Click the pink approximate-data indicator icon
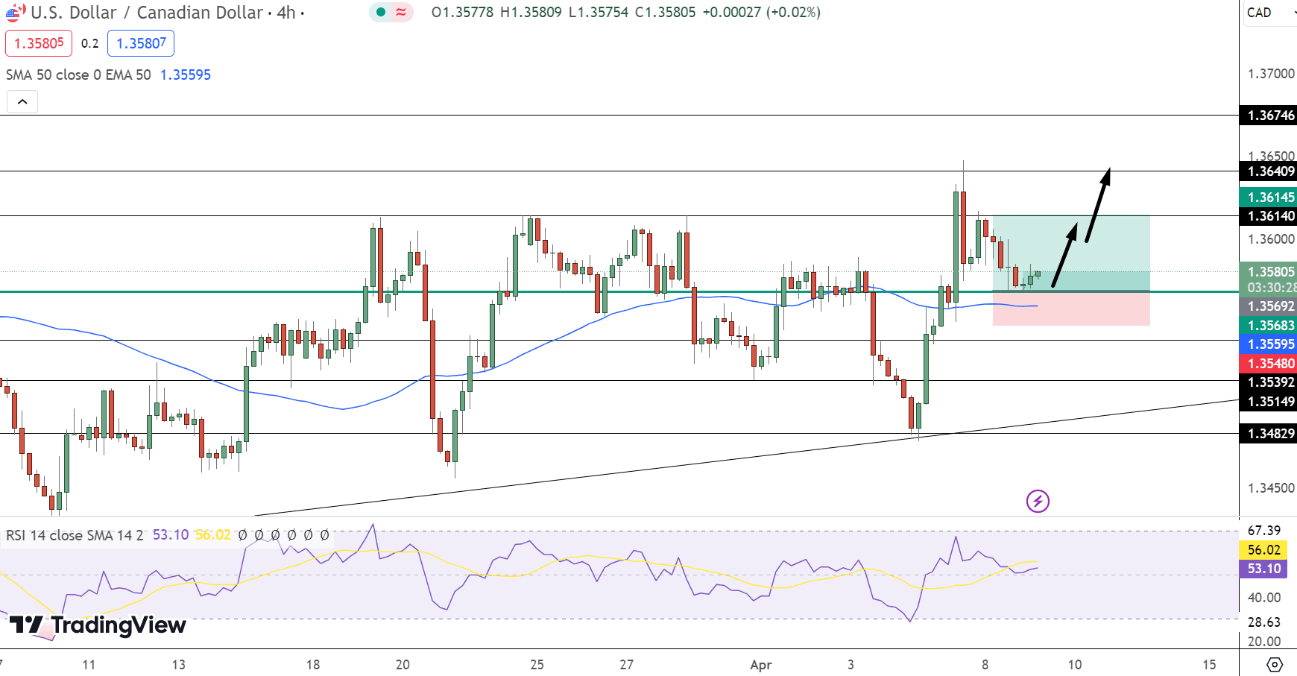The width and height of the screenshot is (1297, 676). (401, 12)
